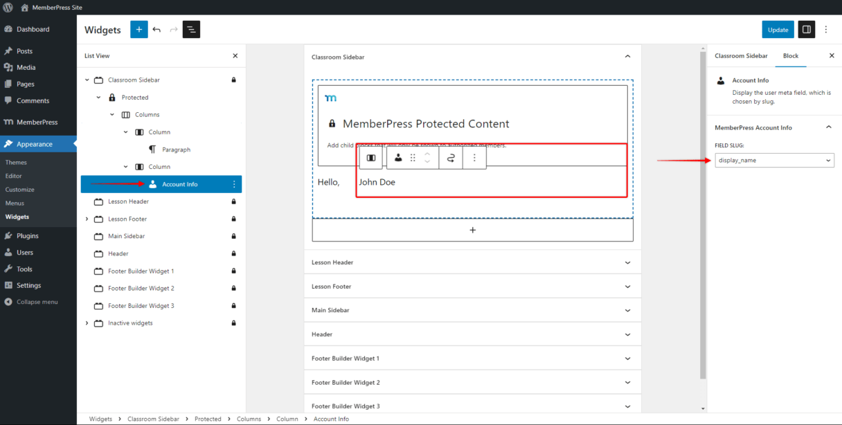Click the Account Info block icon in block toolbar

click(398, 158)
